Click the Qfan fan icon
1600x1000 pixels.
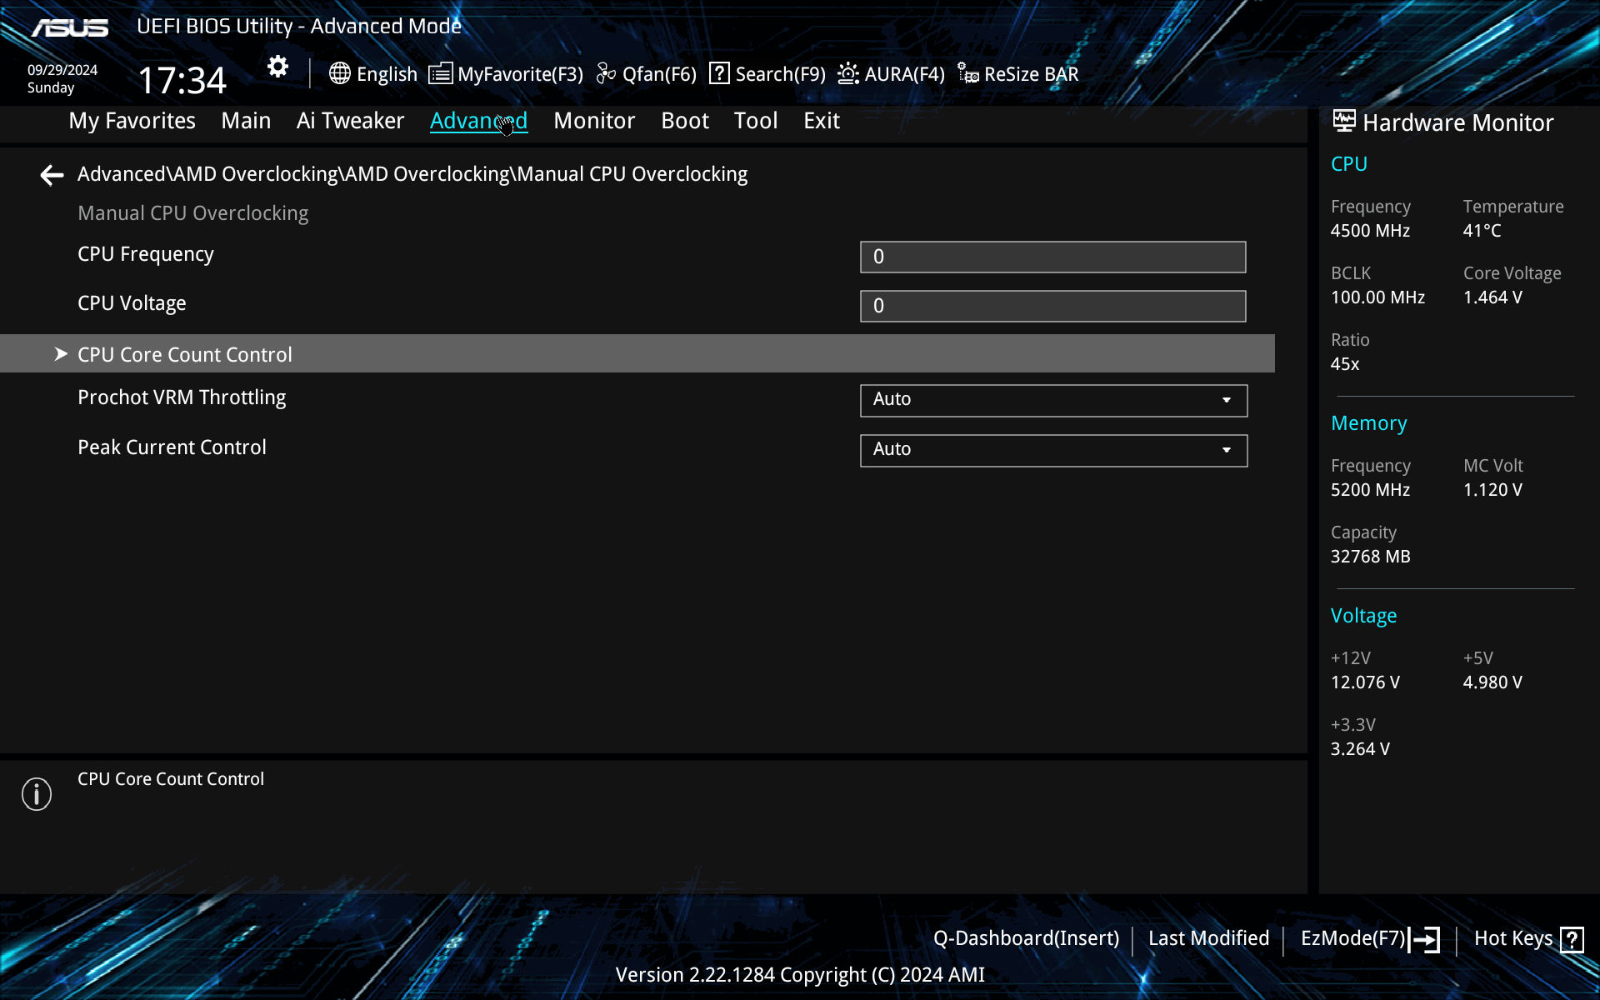tap(606, 73)
